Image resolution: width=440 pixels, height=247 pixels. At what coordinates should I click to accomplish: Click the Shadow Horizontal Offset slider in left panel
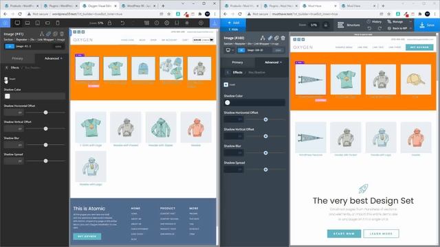(46, 113)
